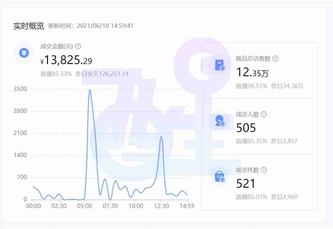Select the ¥13,825.29 transaction amount
This screenshot has height=229, width=333.
click(x=66, y=60)
